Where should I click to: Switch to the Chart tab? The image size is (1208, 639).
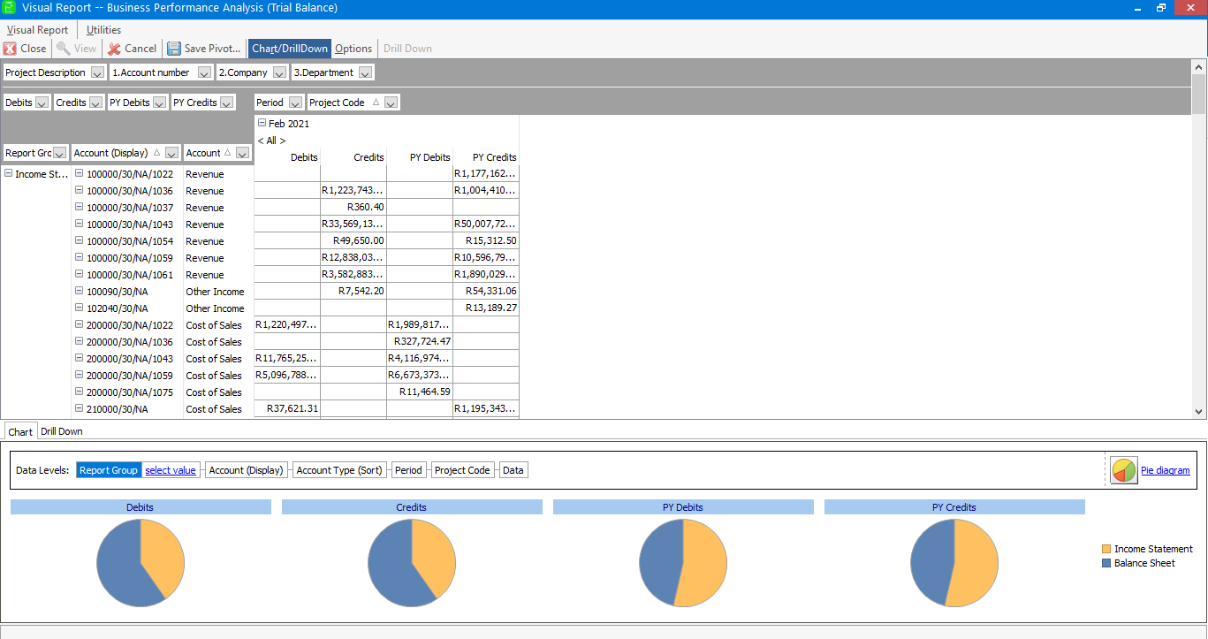20,431
